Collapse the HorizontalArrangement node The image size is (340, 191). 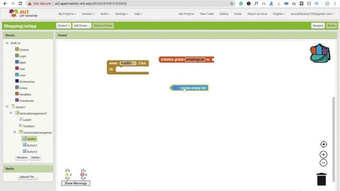(x=15, y=132)
